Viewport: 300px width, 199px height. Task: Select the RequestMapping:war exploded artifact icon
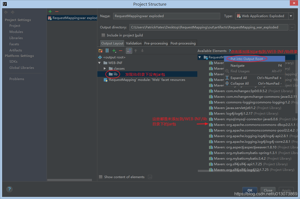(x=49, y=18)
